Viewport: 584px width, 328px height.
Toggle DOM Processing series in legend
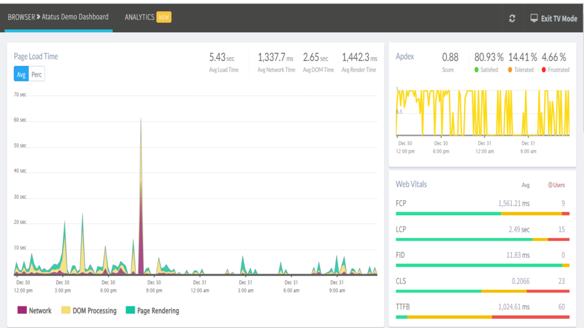89,310
